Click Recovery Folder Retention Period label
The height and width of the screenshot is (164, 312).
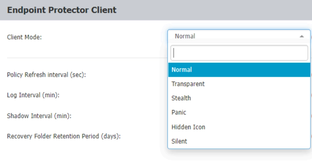click(64, 136)
